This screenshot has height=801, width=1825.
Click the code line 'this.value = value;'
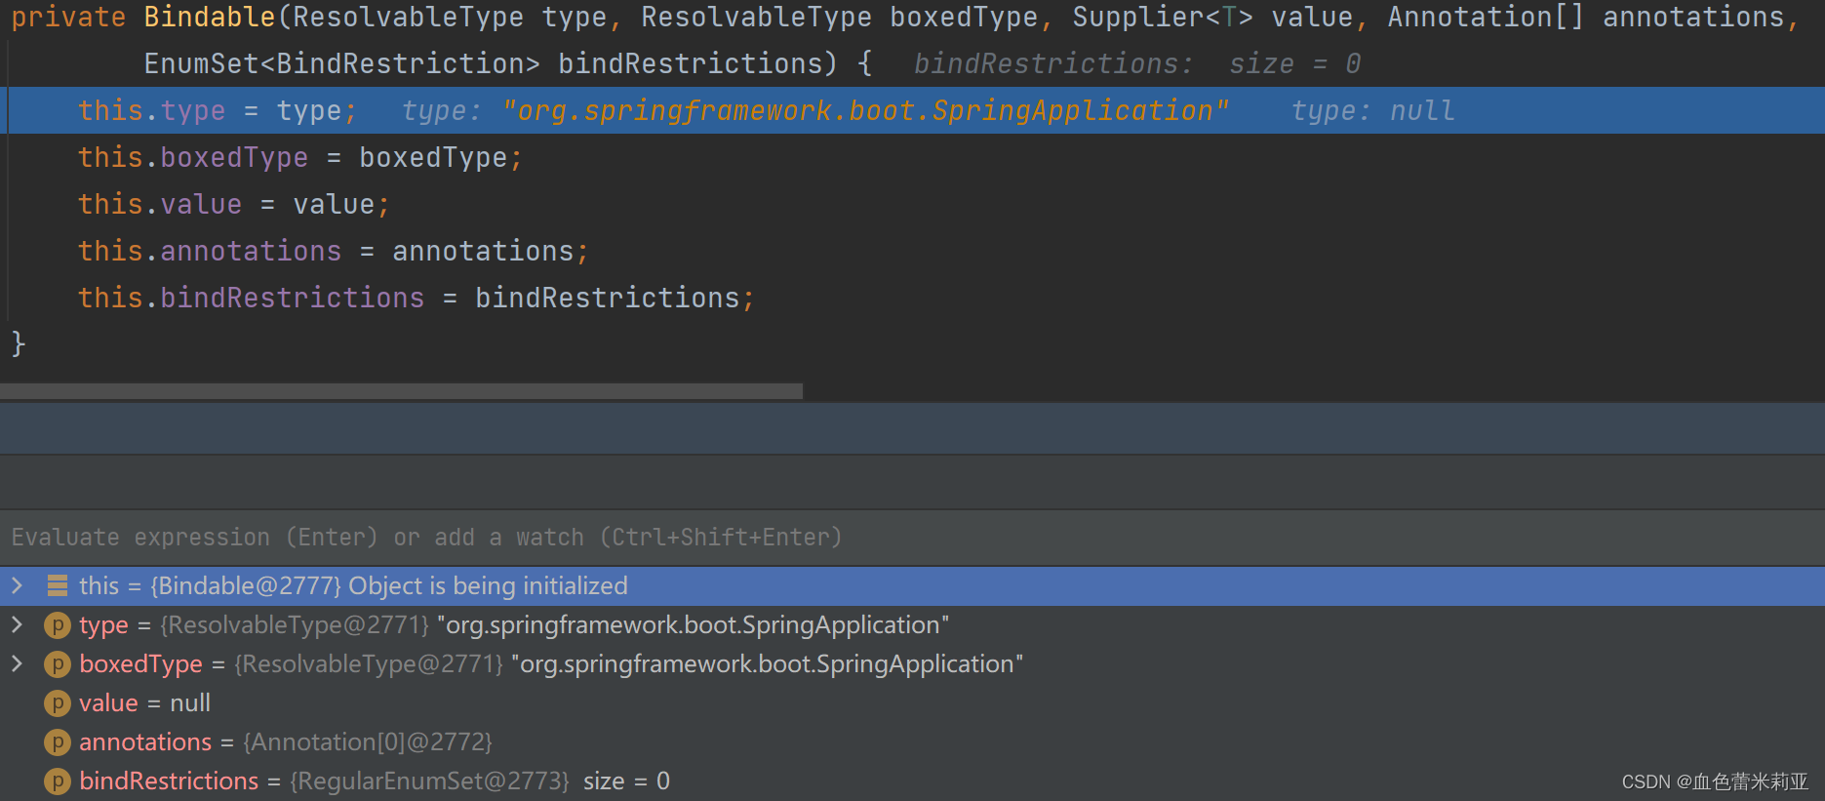[x=234, y=204]
